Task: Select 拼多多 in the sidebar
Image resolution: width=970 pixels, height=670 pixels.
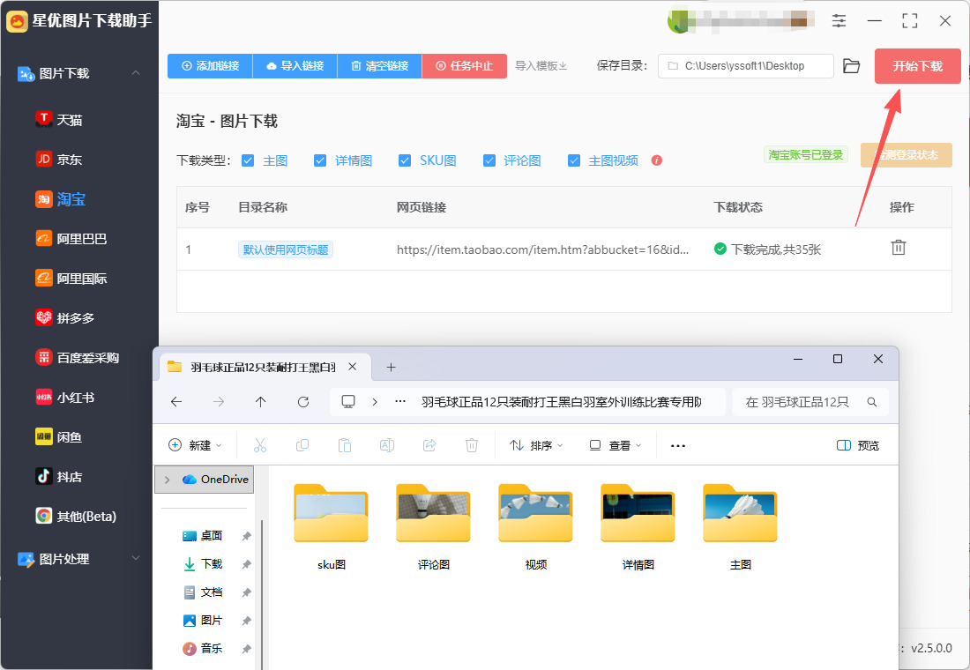Action: click(75, 318)
